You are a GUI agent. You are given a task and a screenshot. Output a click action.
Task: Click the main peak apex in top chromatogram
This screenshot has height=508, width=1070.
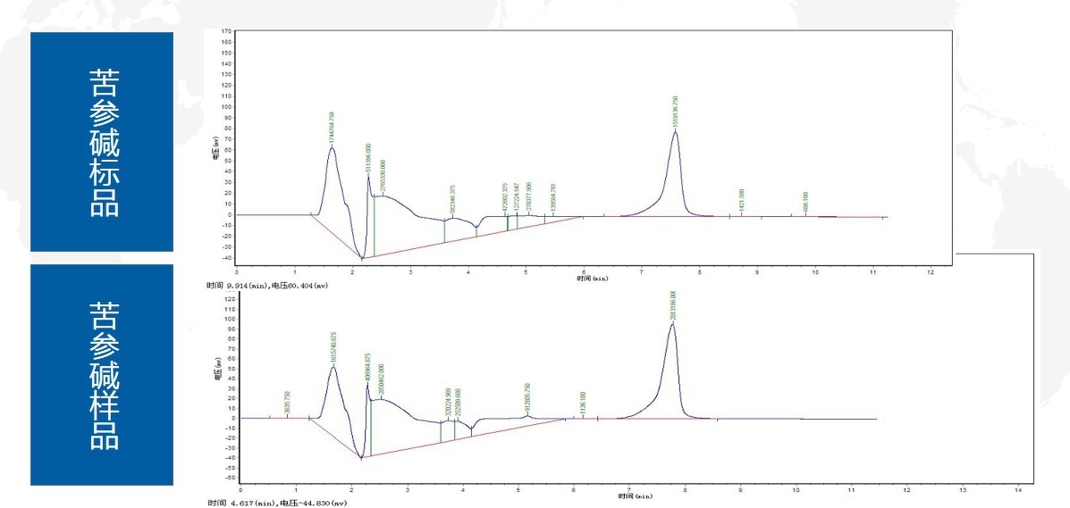[x=675, y=131]
